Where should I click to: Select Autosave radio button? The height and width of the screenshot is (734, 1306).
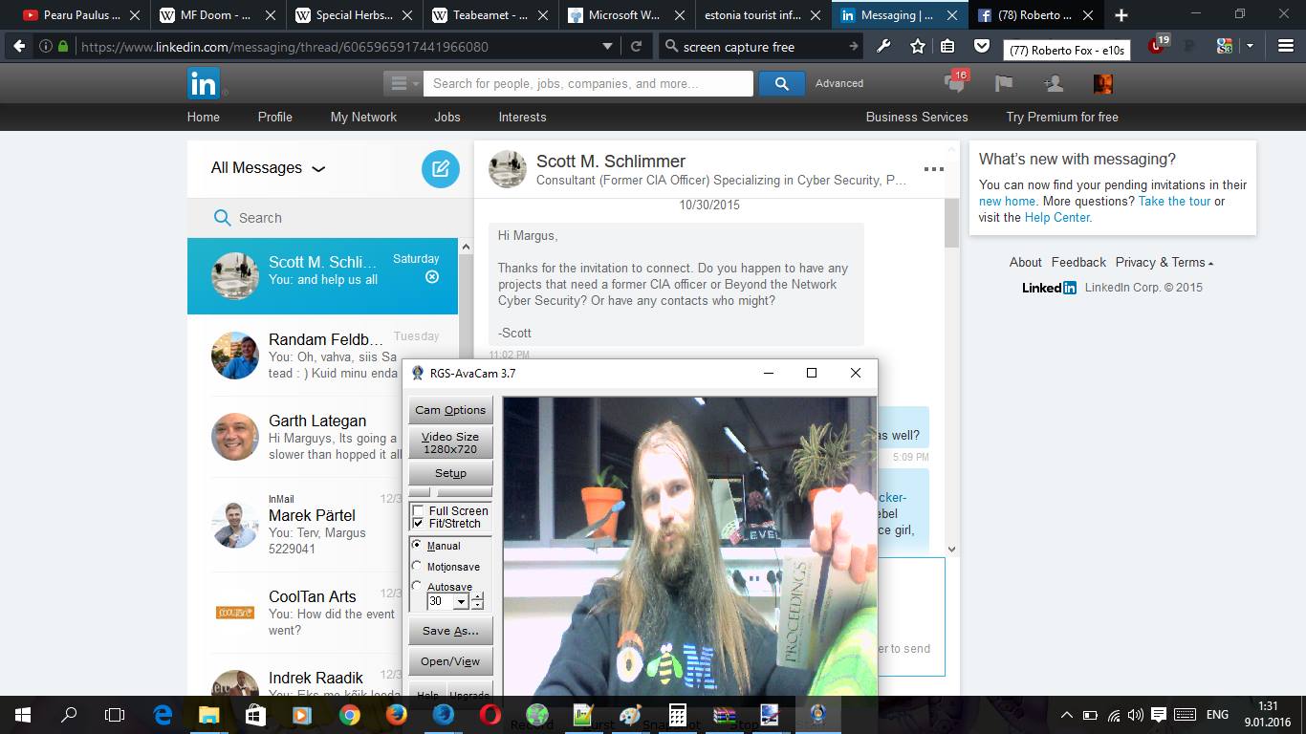[x=417, y=586]
